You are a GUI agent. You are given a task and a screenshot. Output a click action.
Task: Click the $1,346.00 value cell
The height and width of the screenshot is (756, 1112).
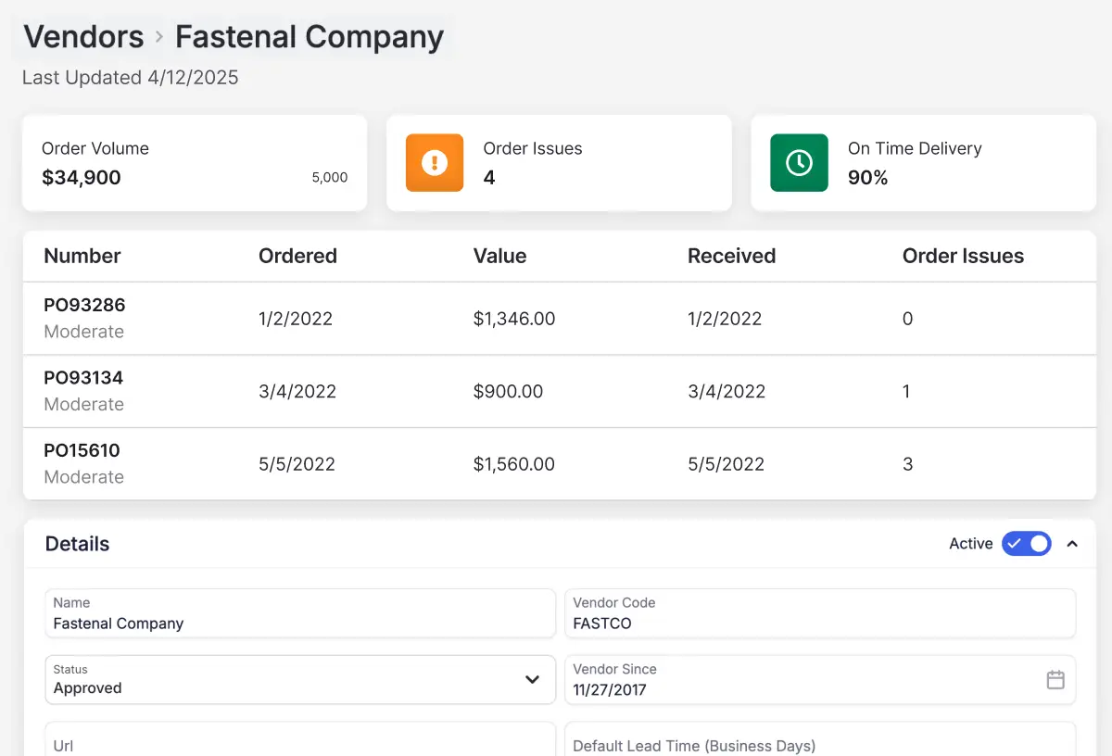click(514, 319)
